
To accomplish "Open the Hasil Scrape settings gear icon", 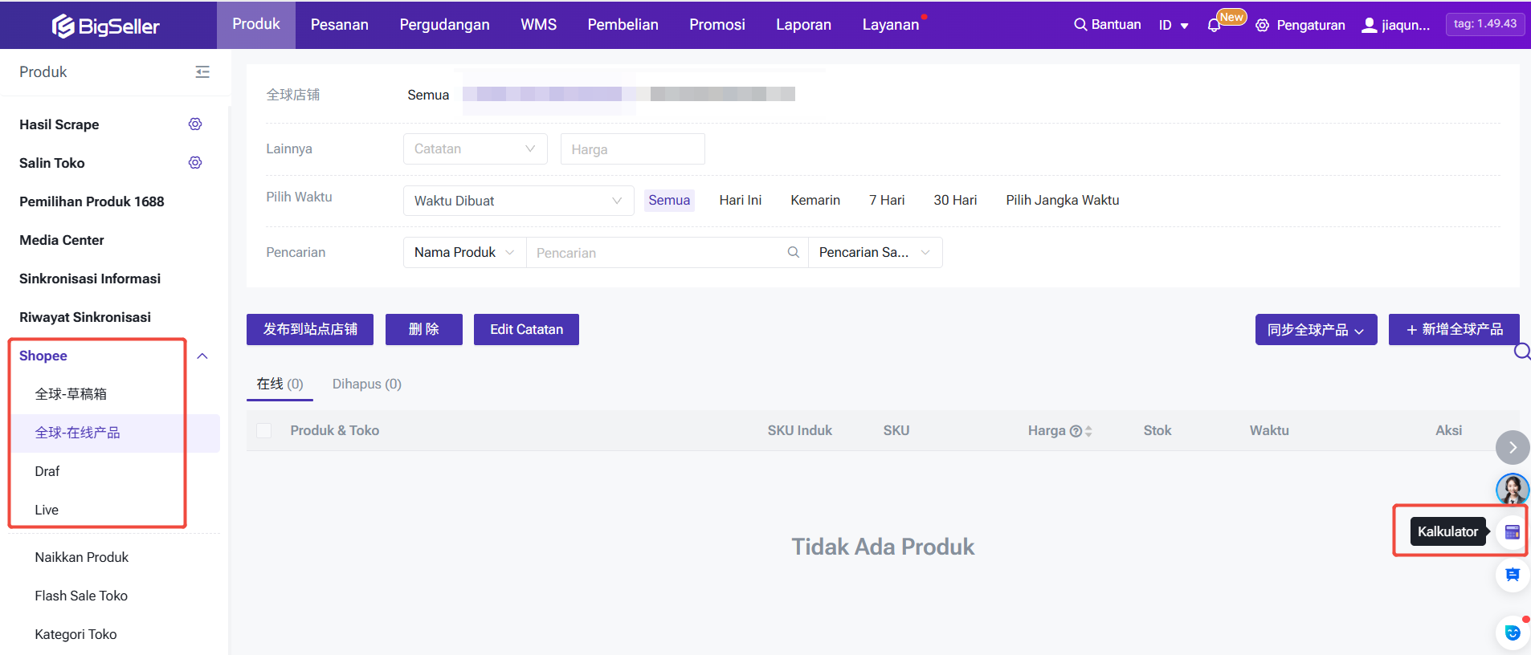I will pyautogui.click(x=195, y=124).
